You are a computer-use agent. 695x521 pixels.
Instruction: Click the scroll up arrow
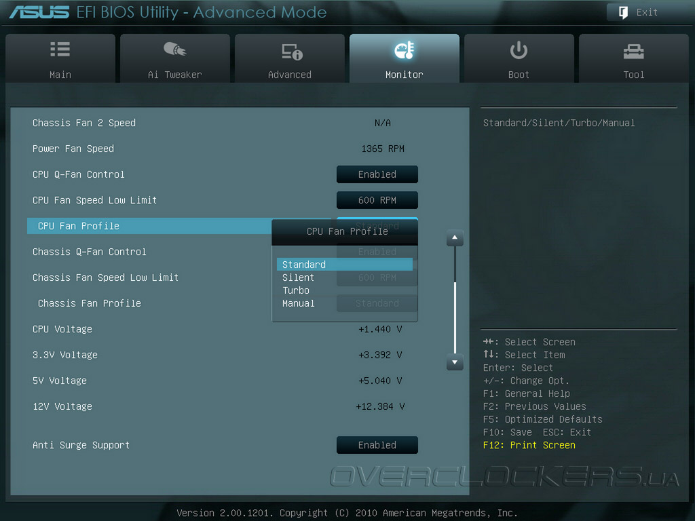[455, 238]
